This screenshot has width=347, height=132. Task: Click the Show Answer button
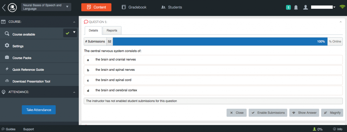(304, 113)
